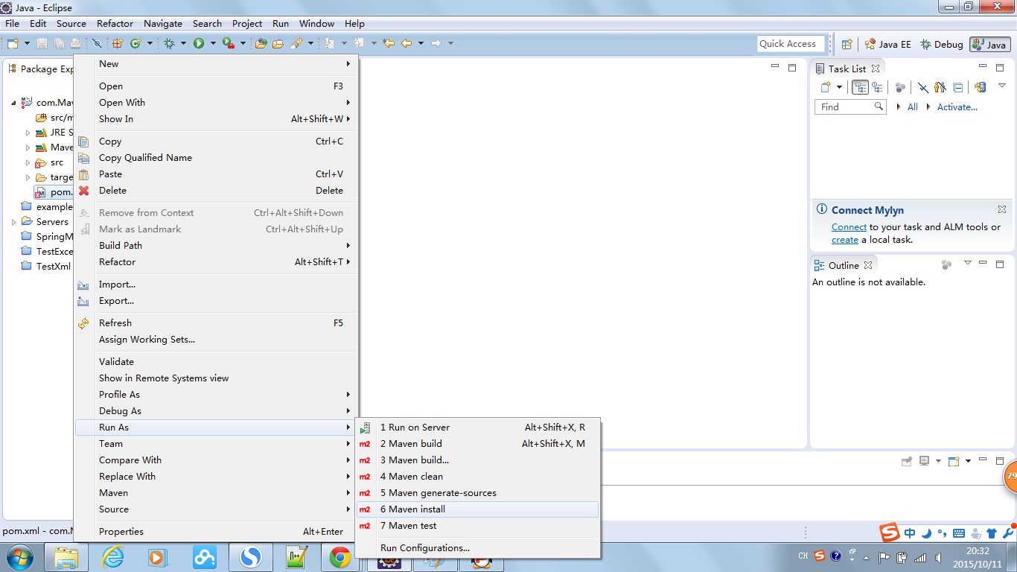Open the Project menu in menu bar

247,23
